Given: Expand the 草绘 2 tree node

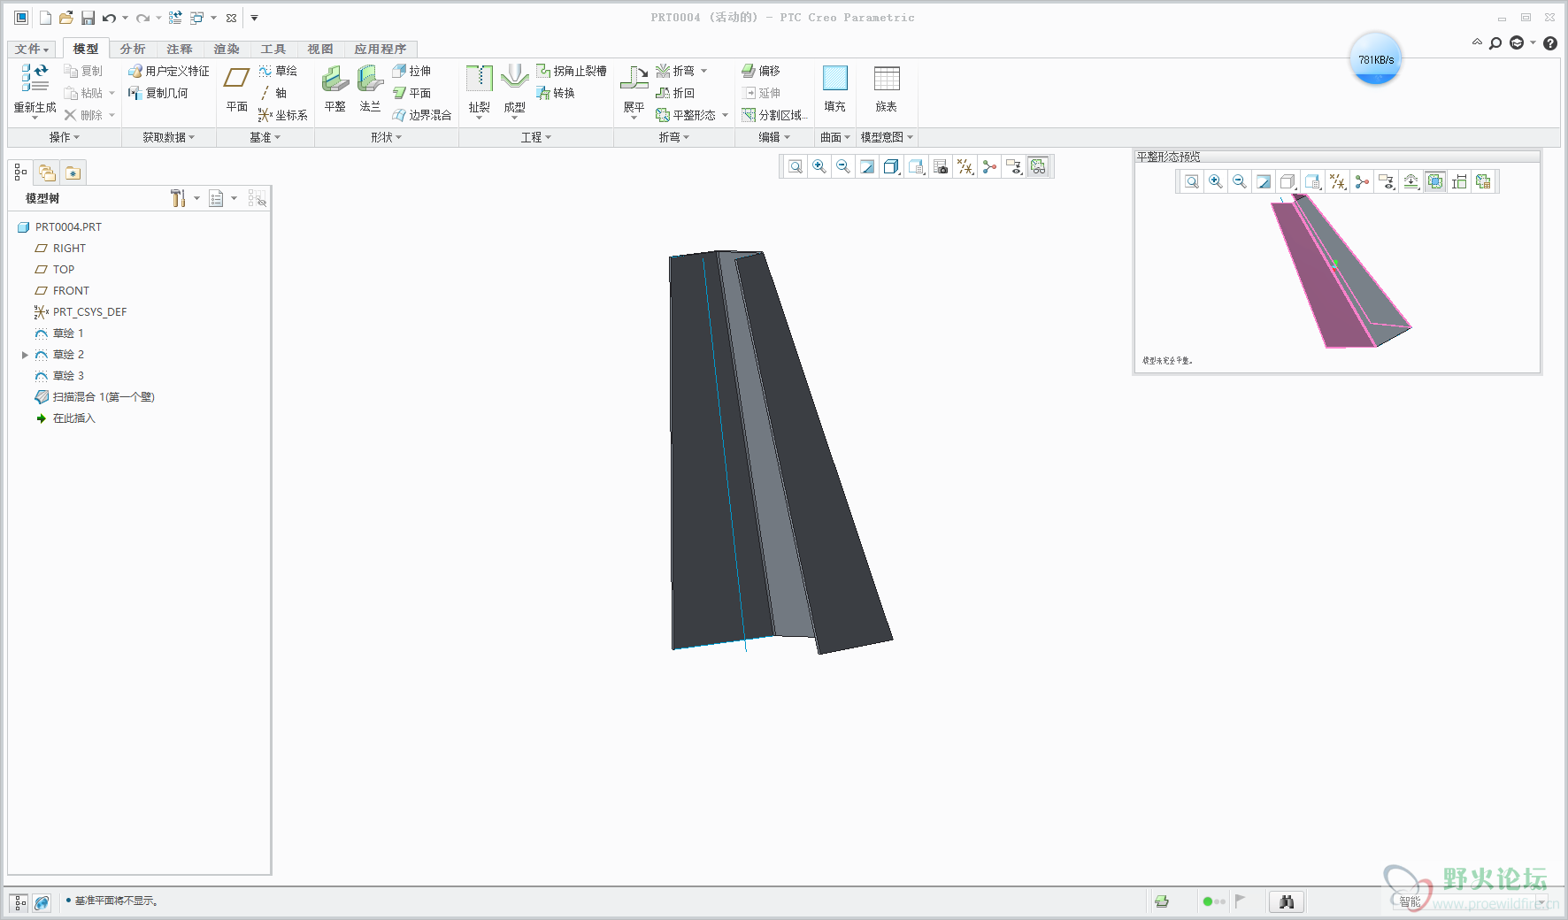Looking at the screenshot, I should tap(25, 355).
